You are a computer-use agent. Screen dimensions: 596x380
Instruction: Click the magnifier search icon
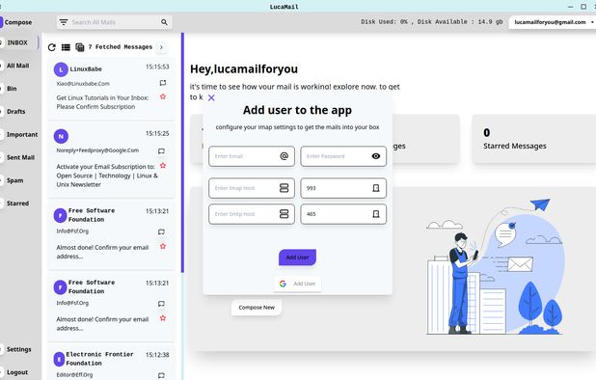tap(164, 22)
